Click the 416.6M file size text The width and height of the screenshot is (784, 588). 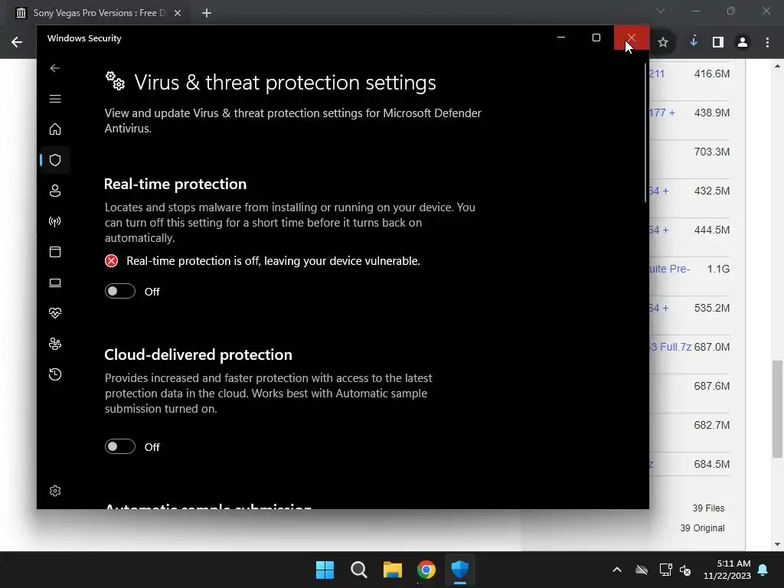(711, 74)
